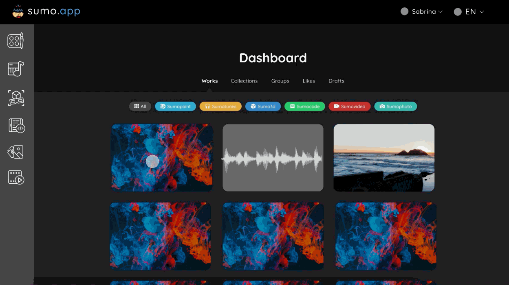Open the abstract artwork directly below the waveform card

273,236
